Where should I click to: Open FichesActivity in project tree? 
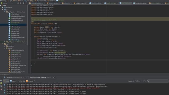(16, 27)
